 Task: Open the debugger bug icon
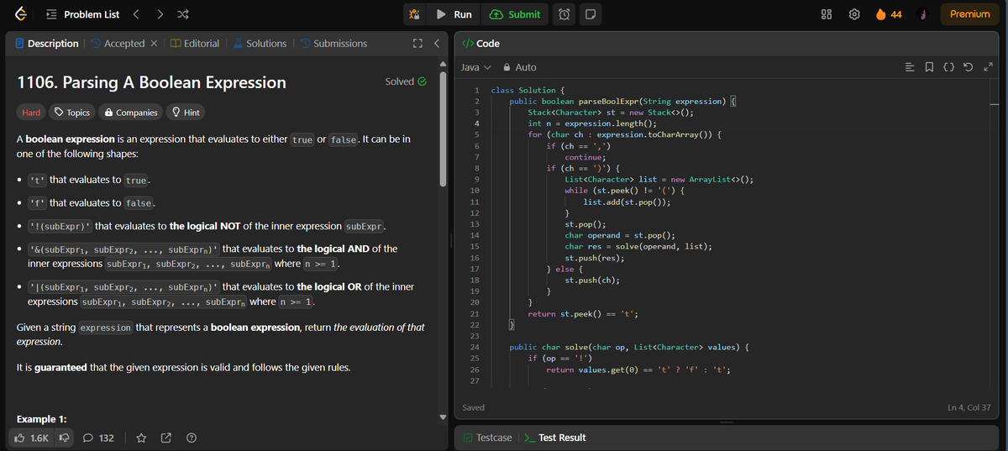(x=413, y=14)
